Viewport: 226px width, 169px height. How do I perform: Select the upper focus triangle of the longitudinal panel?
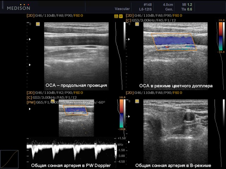click(30, 39)
